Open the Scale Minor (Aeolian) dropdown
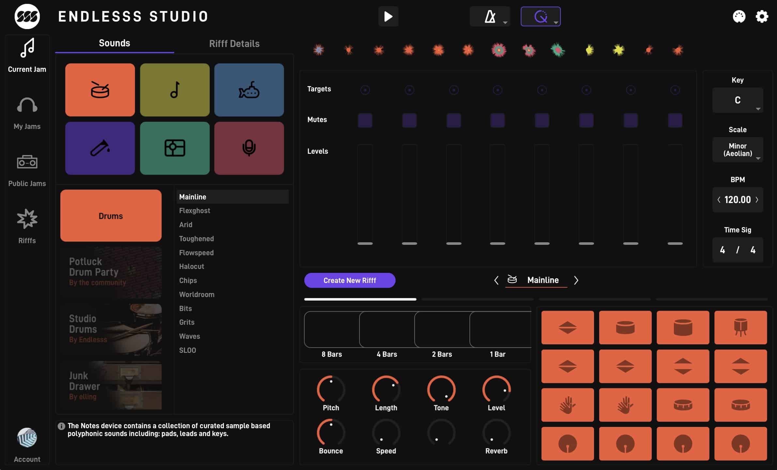 click(x=738, y=150)
